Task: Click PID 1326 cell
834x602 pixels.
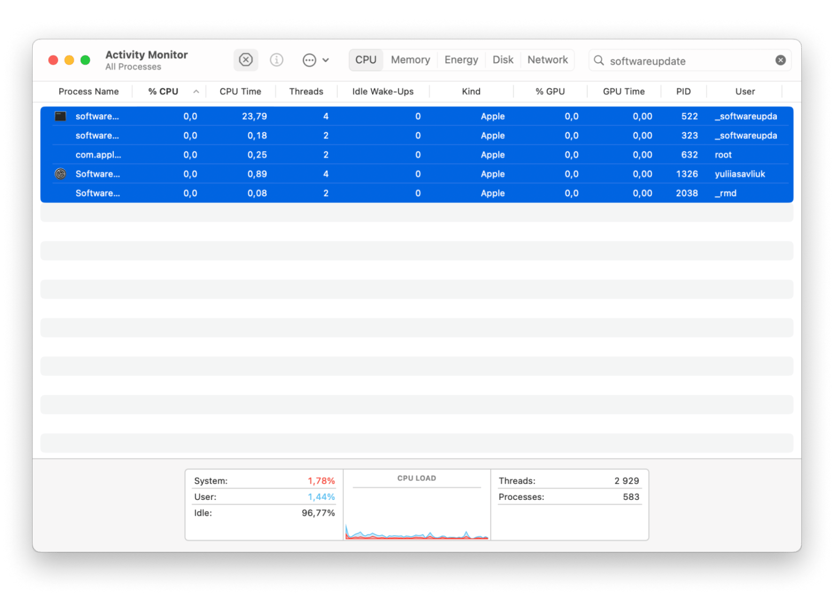Action: click(686, 174)
